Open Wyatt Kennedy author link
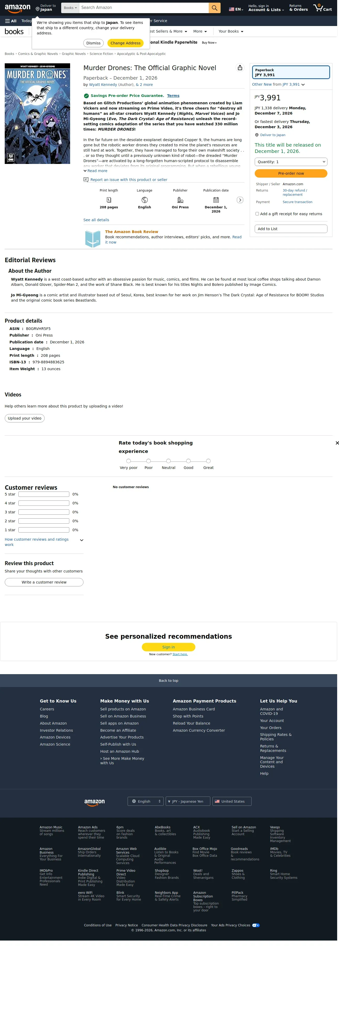This screenshot has width=339, height=1012. coord(103,85)
